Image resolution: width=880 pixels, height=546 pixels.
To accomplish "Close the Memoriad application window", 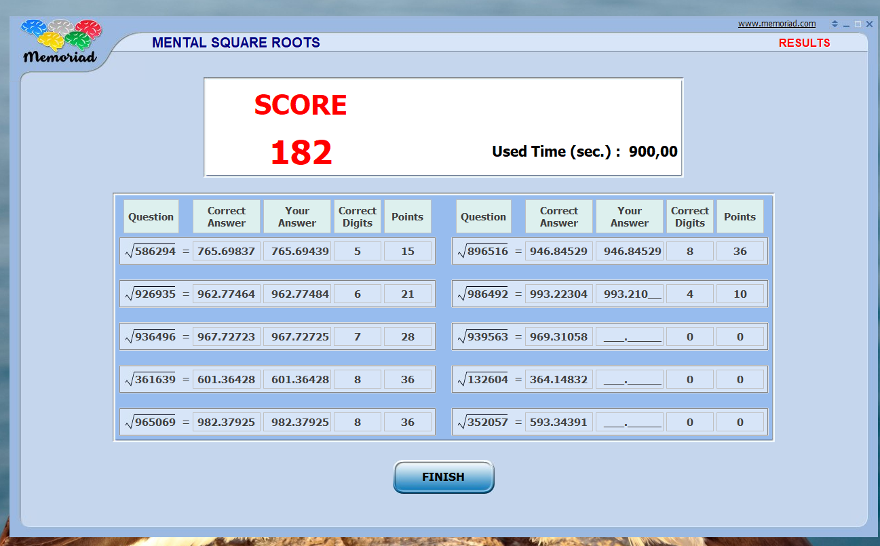I will [869, 24].
